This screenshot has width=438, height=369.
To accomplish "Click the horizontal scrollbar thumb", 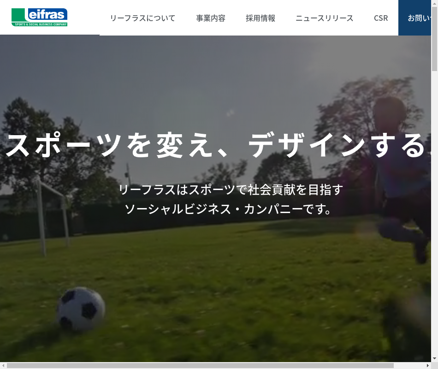I will pos(200,366).
